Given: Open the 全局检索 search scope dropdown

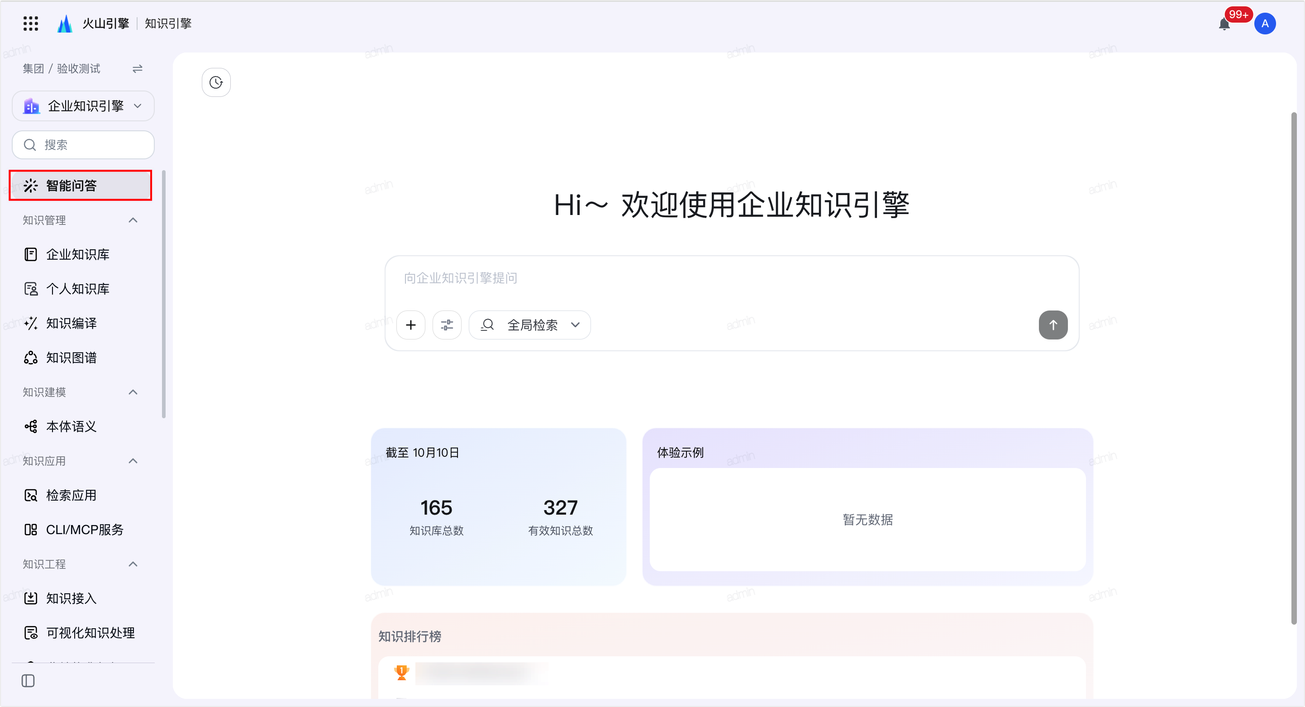Looking at the screenshot, I should 529,325.
